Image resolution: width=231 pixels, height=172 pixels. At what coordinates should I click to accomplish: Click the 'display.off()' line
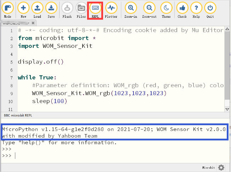(41, 62)
